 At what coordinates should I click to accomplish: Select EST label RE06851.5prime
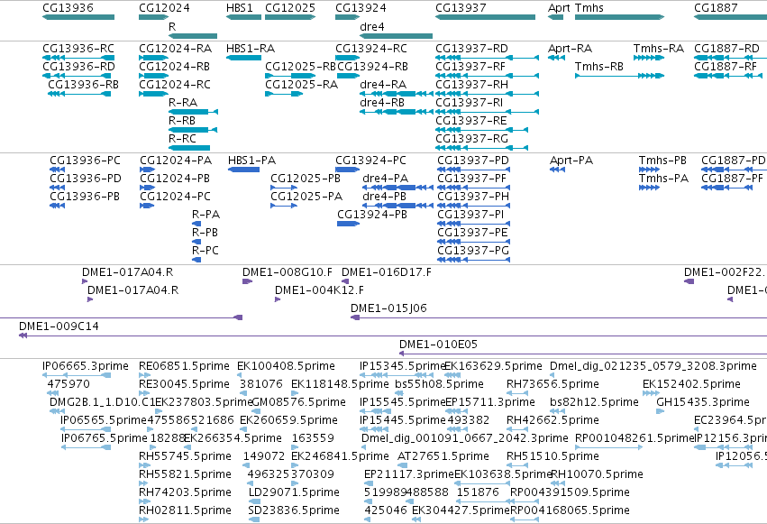[x=185, y=366]
